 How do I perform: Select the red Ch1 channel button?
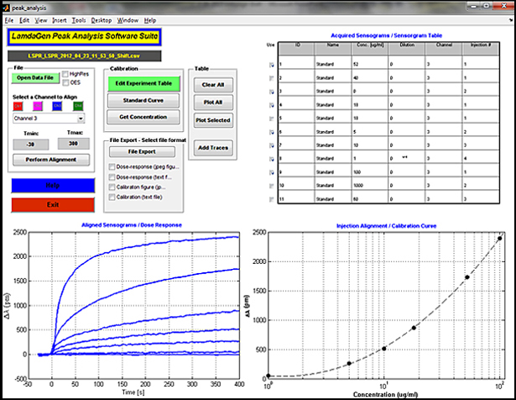tap(18, 106)
